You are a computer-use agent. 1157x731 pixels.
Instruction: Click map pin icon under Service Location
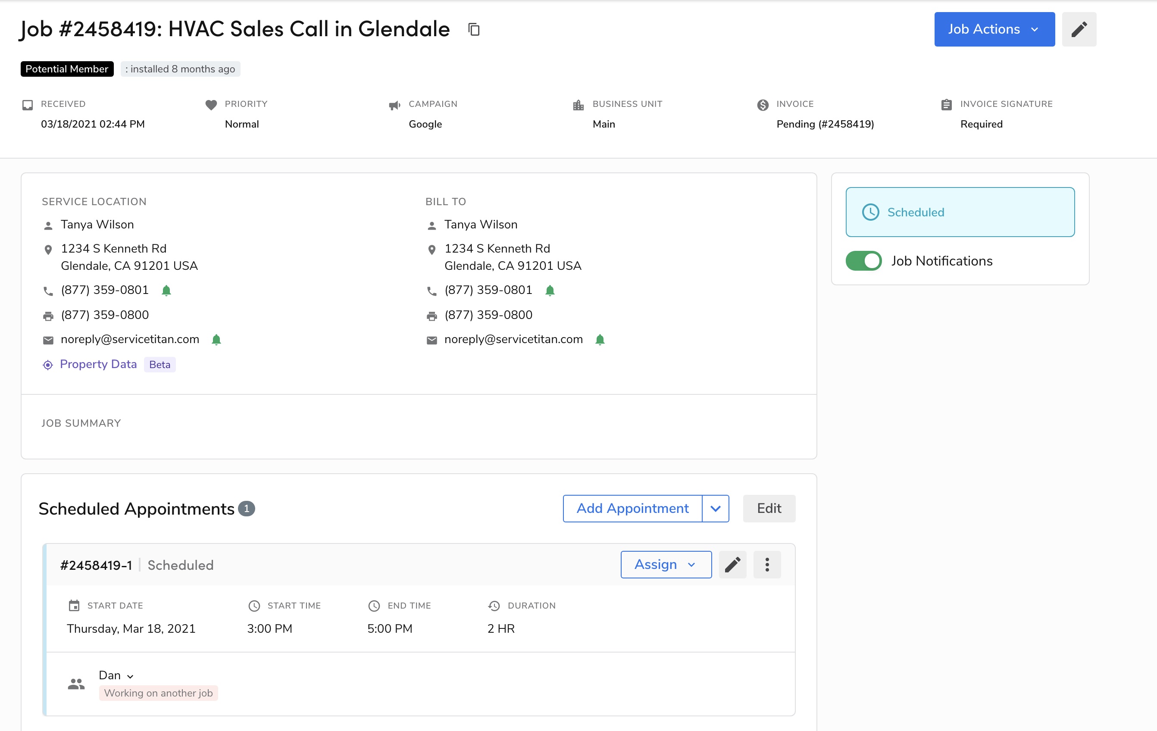click(x=48, y=250)
